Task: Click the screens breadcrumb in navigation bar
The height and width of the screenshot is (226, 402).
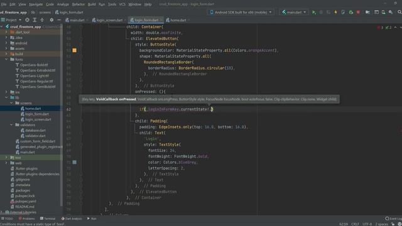Action: pos(45,13)
